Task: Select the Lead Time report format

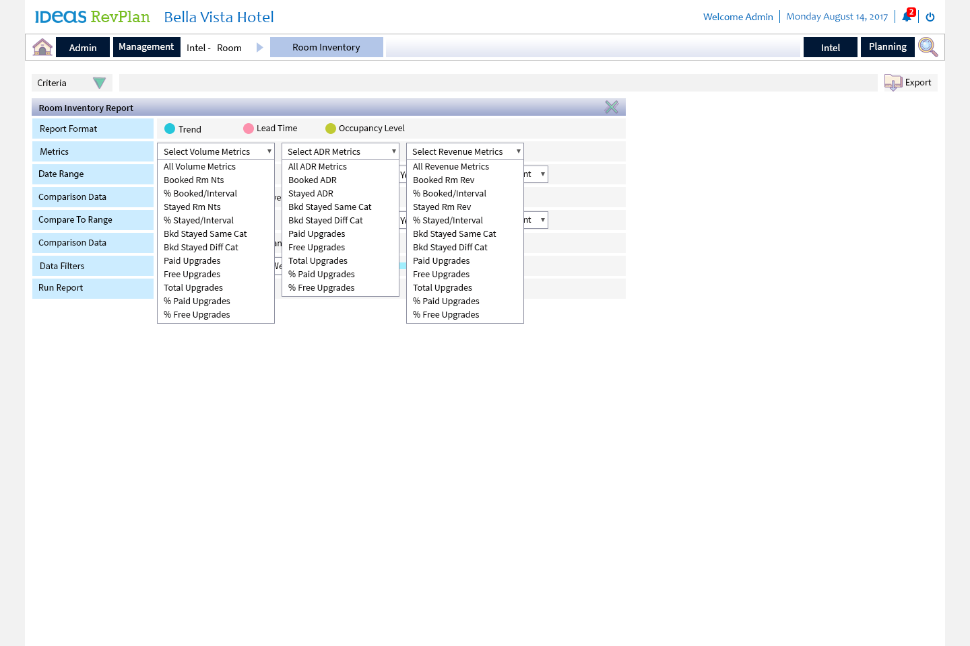Action: pos(249,129)
